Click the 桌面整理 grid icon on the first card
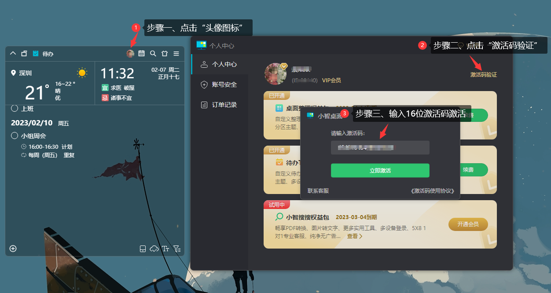Screen dimensions: 551x293 click(279, 108)
